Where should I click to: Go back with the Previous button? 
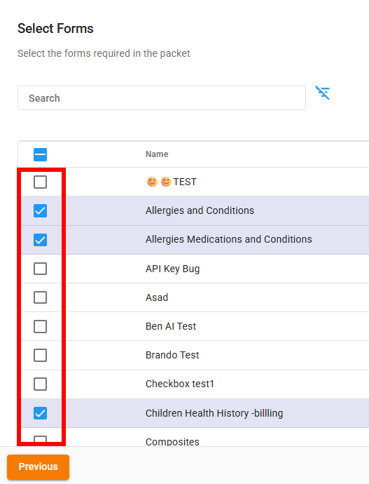39,466
